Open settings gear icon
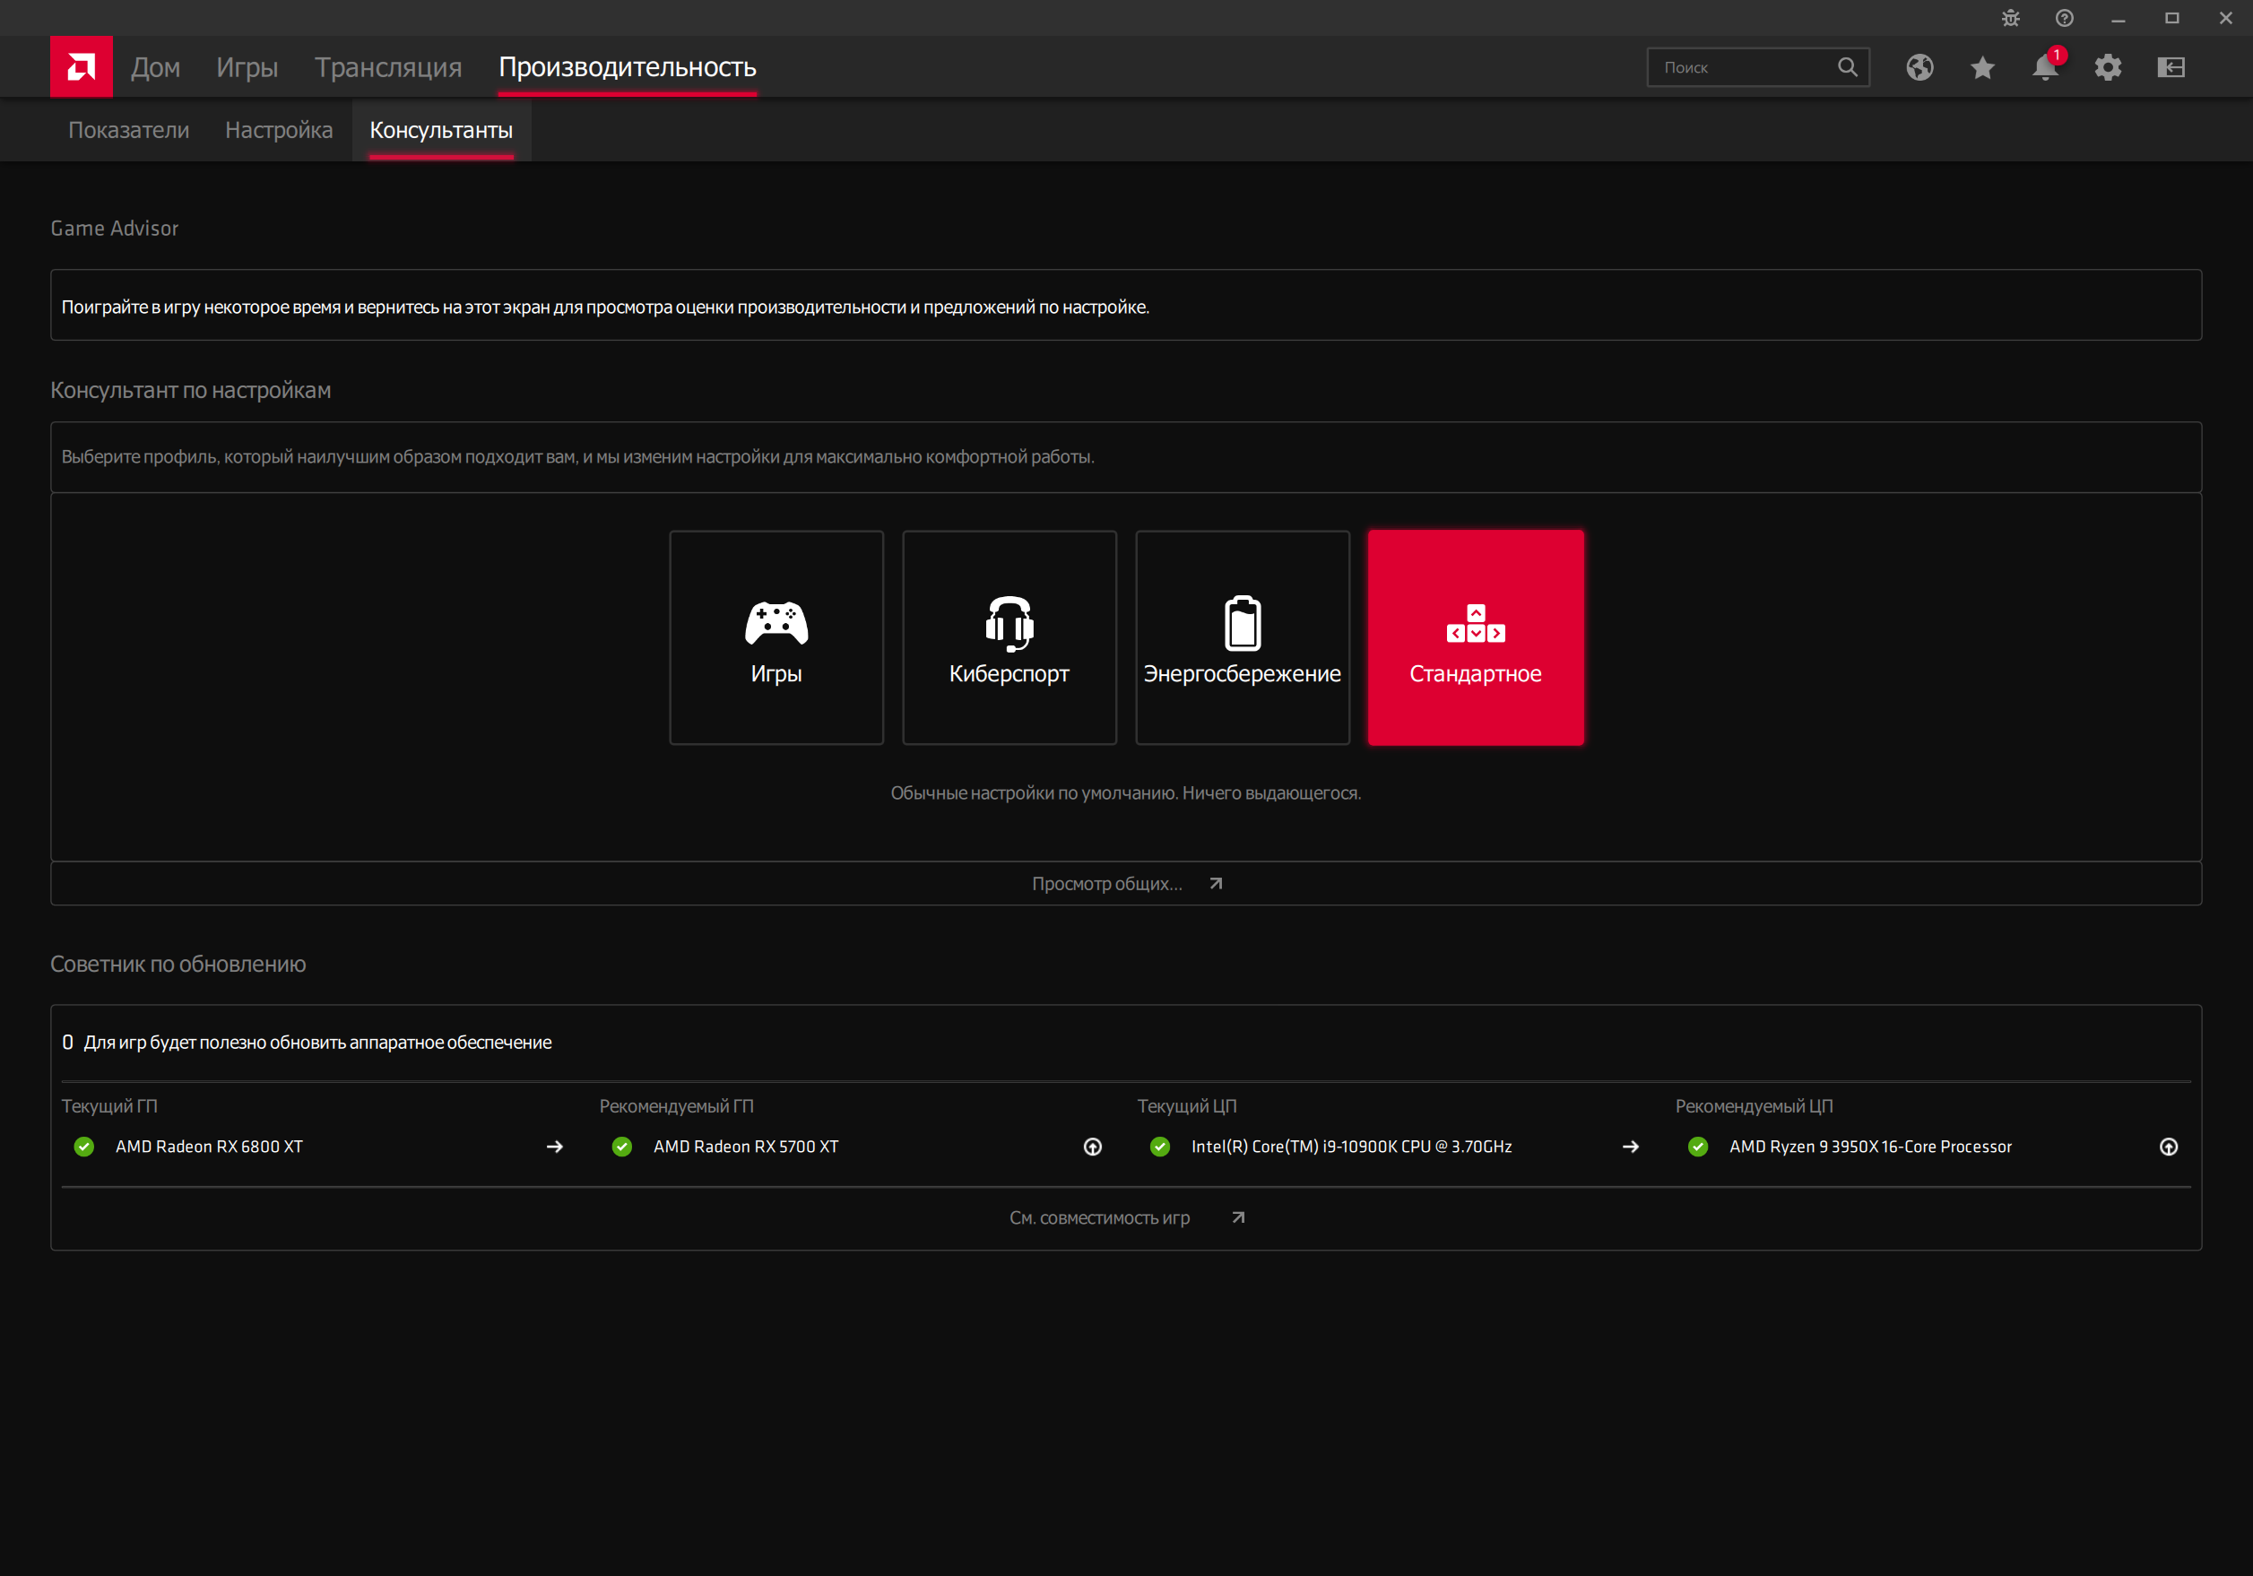2253x1576 pixels. click(2108, 66)
